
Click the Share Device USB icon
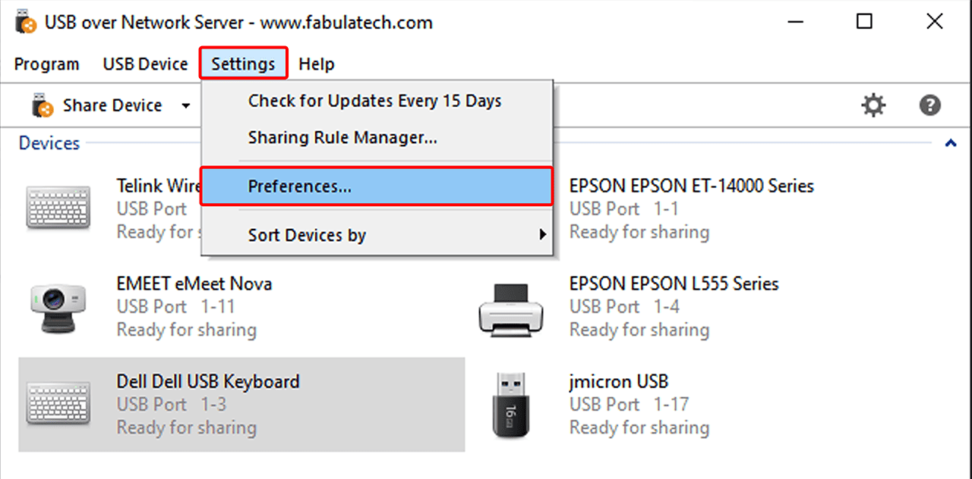pos(43,105)
